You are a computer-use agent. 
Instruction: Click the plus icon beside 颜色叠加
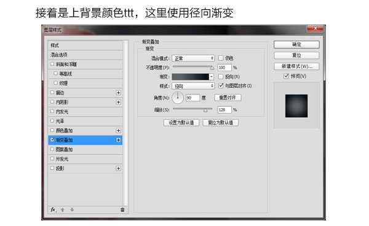(x=118, y=130)
